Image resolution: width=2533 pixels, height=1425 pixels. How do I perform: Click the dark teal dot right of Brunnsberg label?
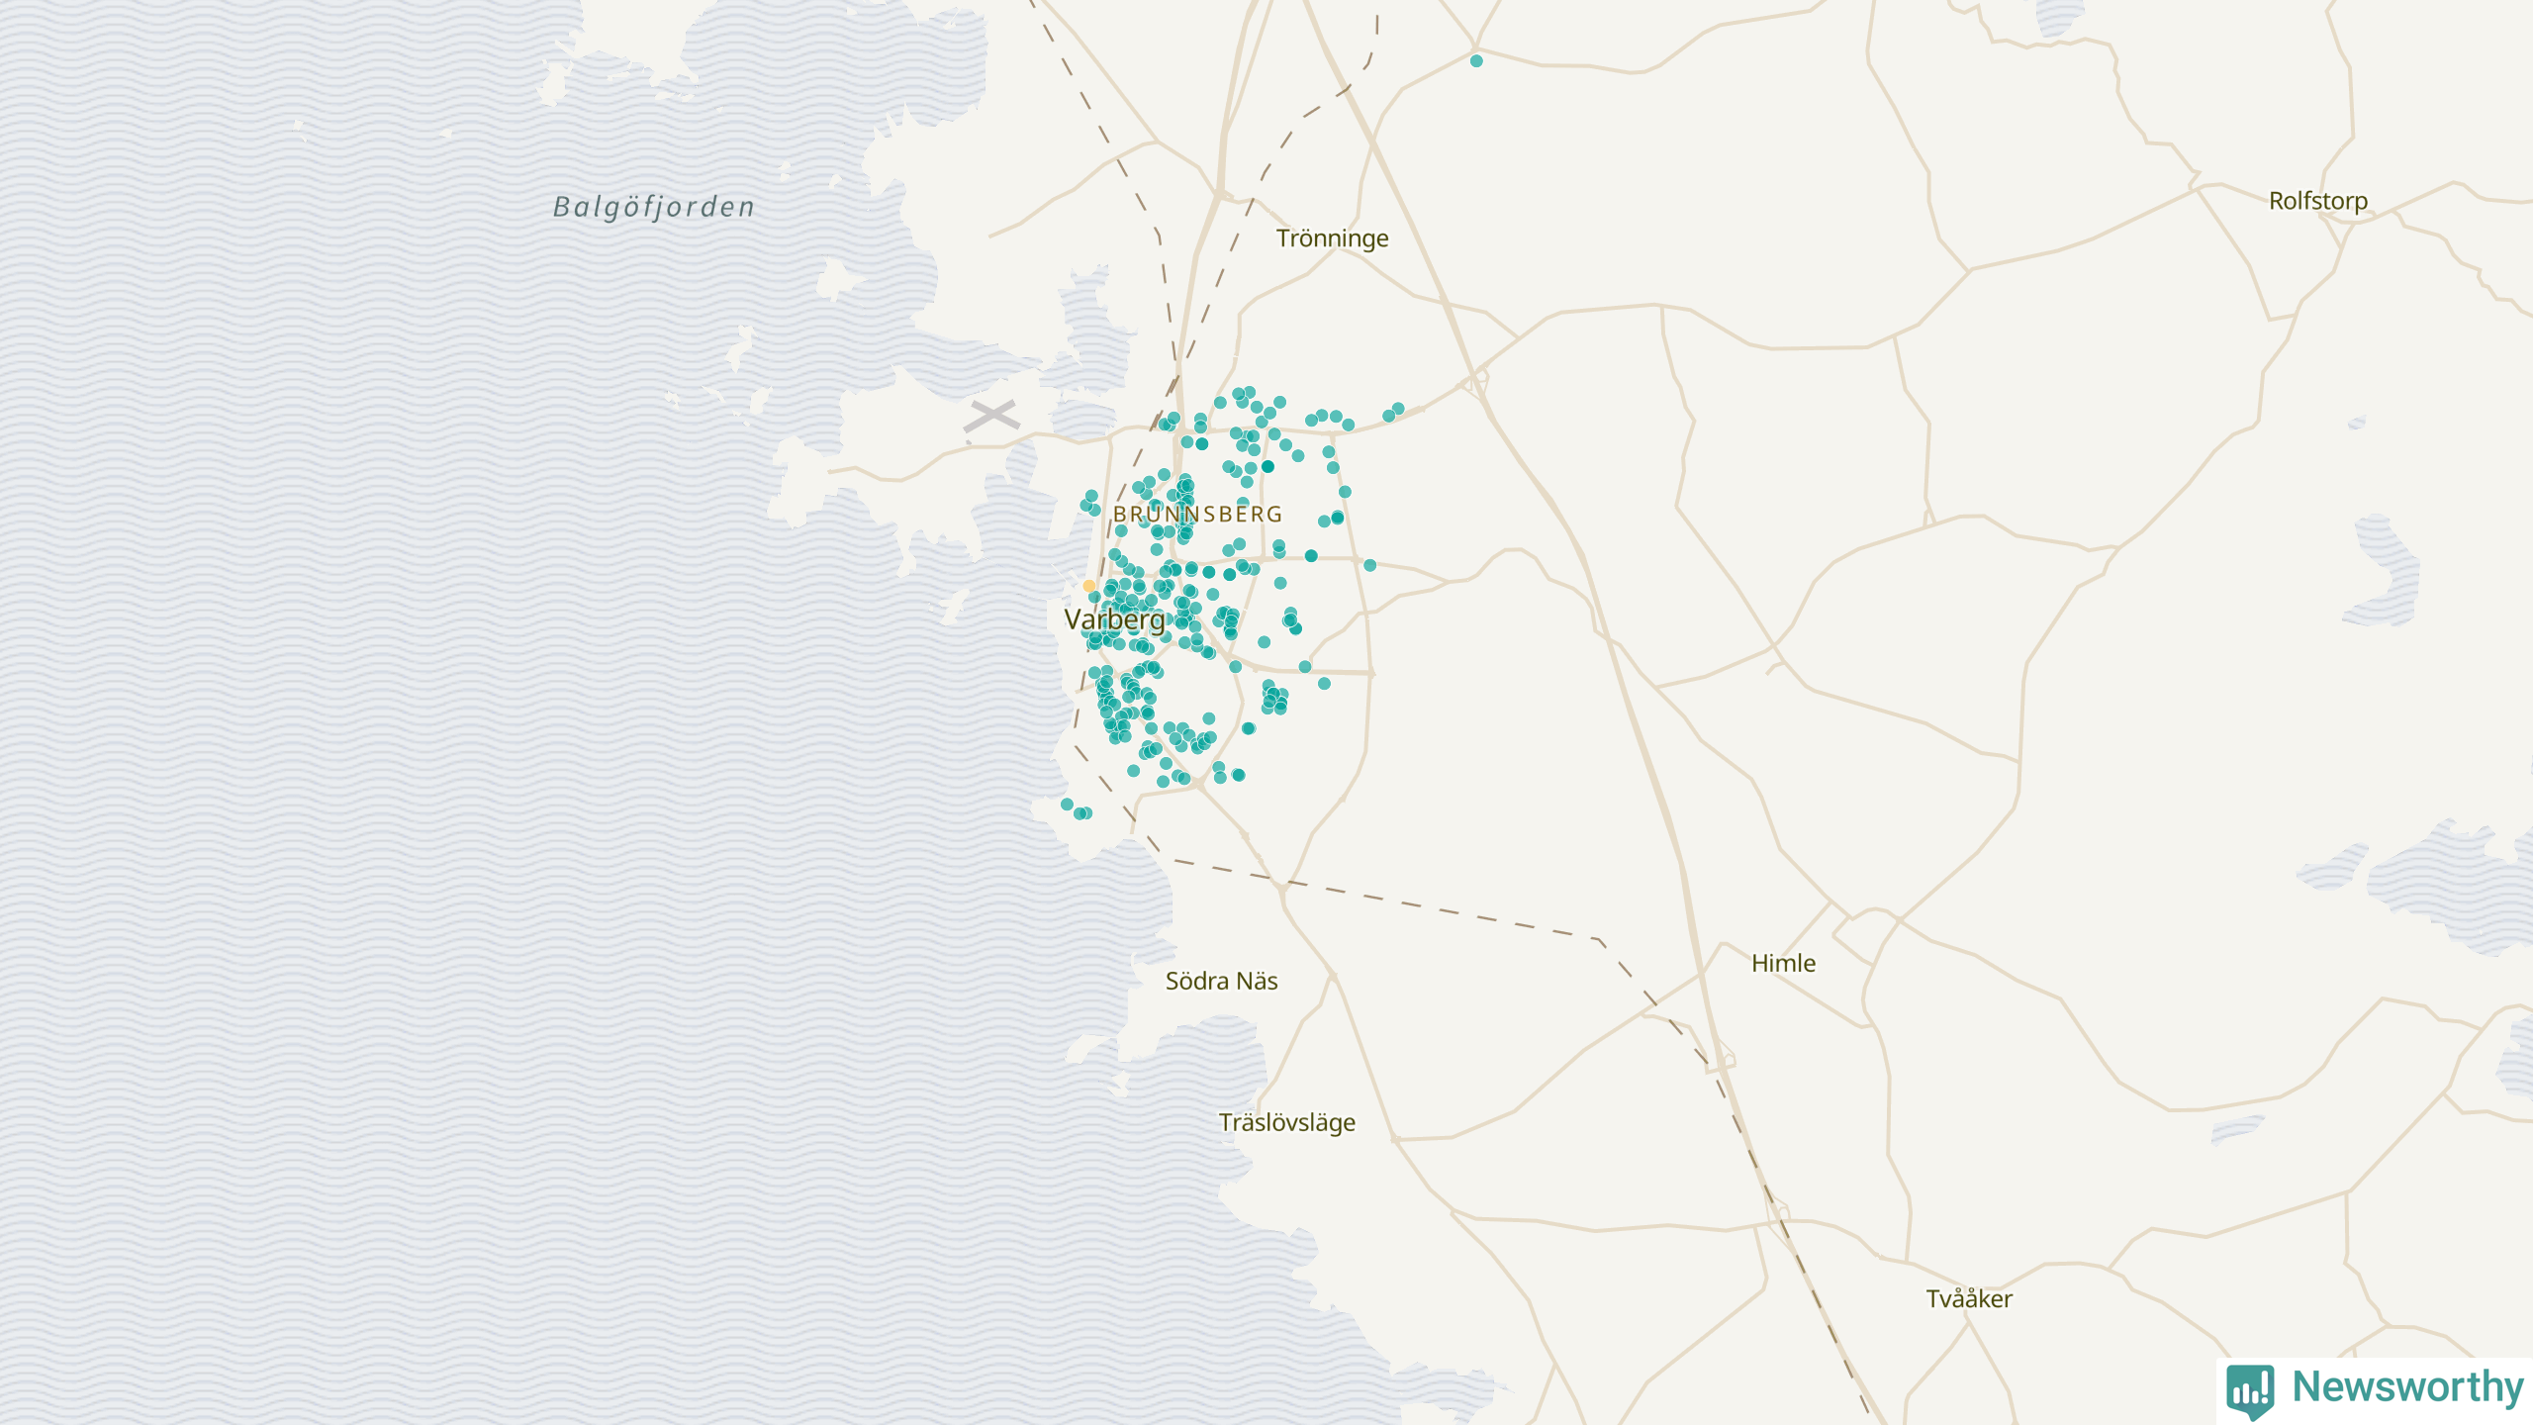point(1337,518)
